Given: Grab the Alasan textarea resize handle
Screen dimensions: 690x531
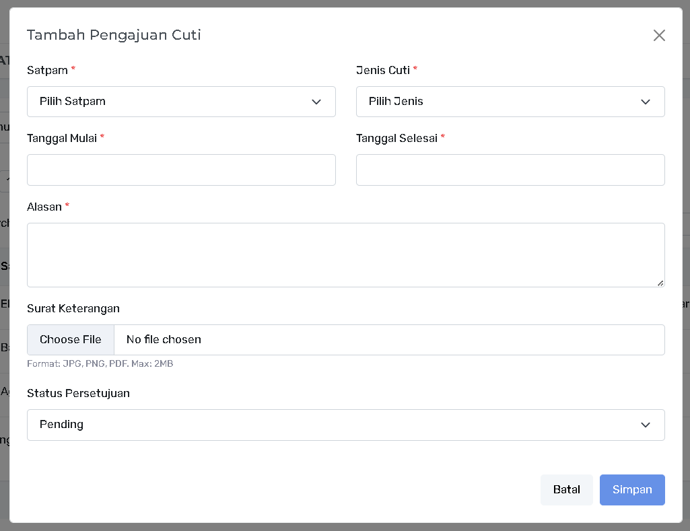Looking at the screenshot, I should [660, 283].
